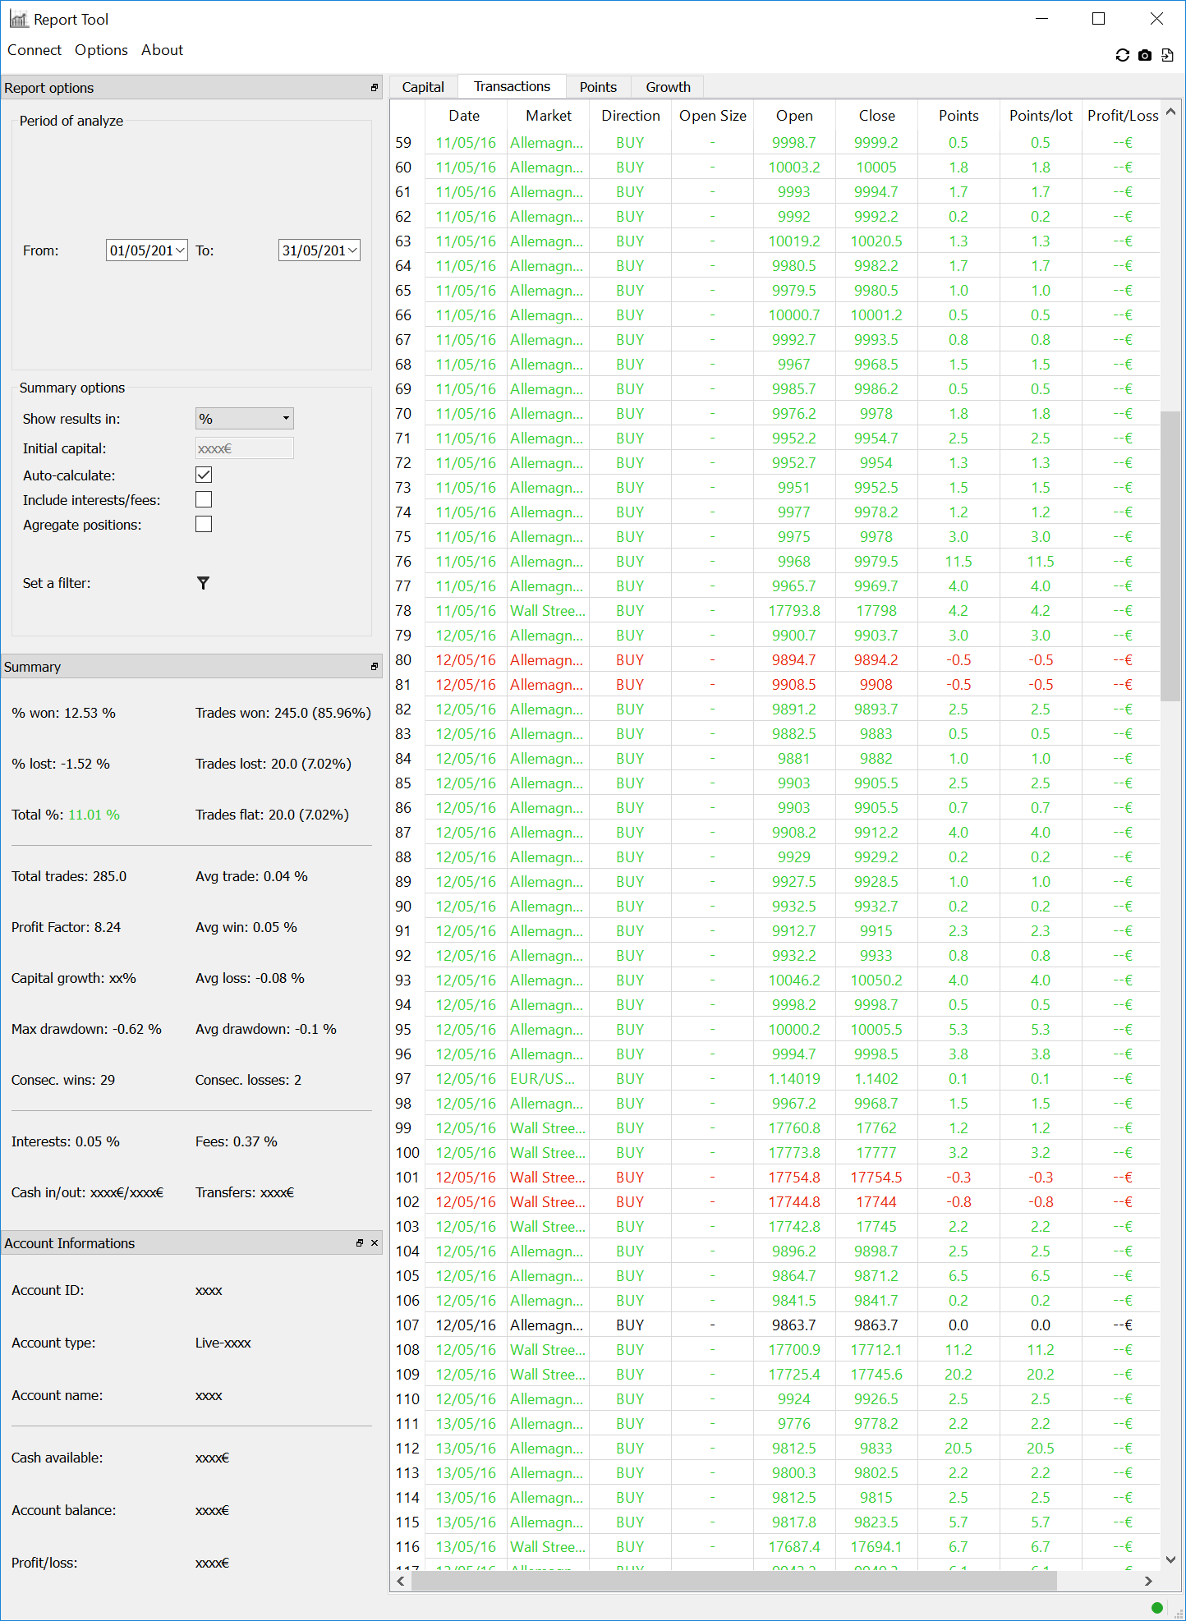Click the scroll left arrow of the table
The height and width of the screenshot is (1621, 1186).
401,1581
